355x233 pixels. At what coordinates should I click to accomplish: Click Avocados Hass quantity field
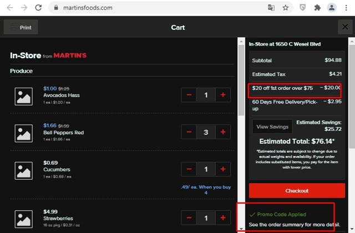pyautogui.click(x=206, y=95)
